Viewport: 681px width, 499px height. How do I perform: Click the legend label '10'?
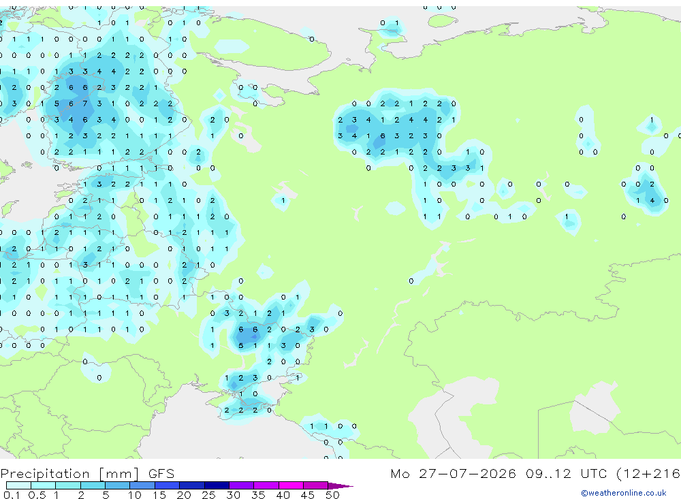pos(135,495)
